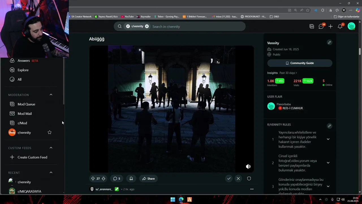Collapse the Moderation section
This screenshot has height=204, width=362.
(x=51, y=95)
